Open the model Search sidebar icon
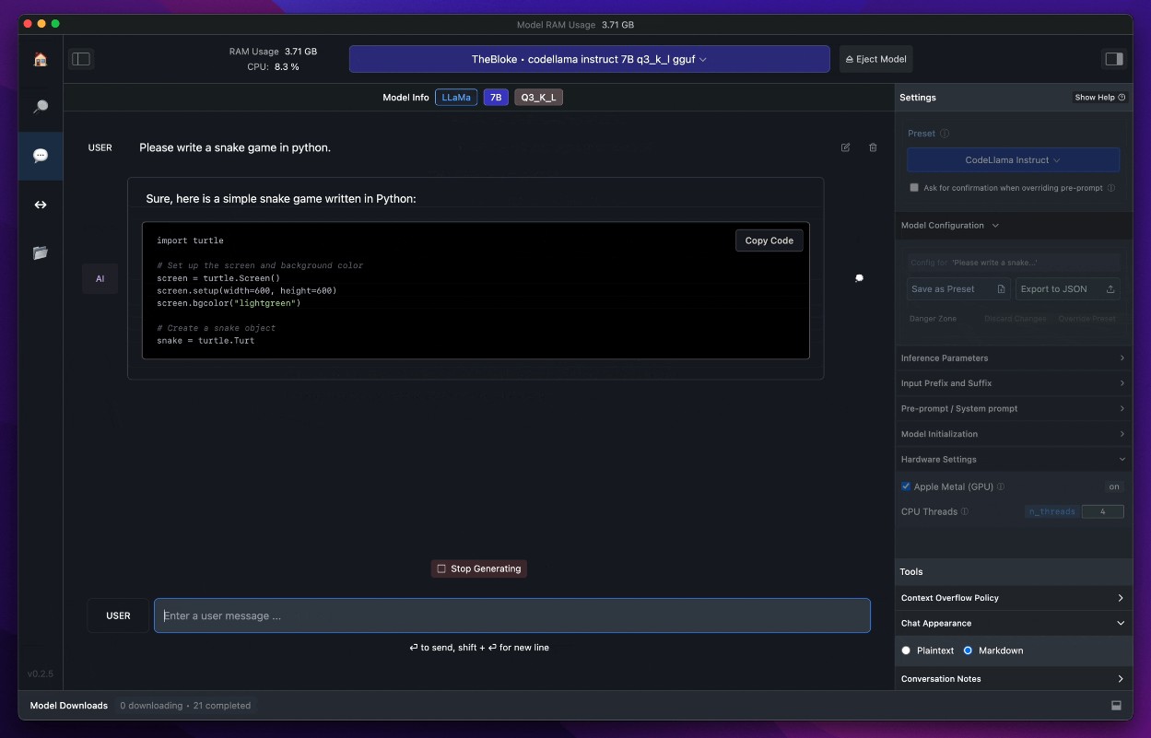The image size is (1151, 738). pos(41,108)
